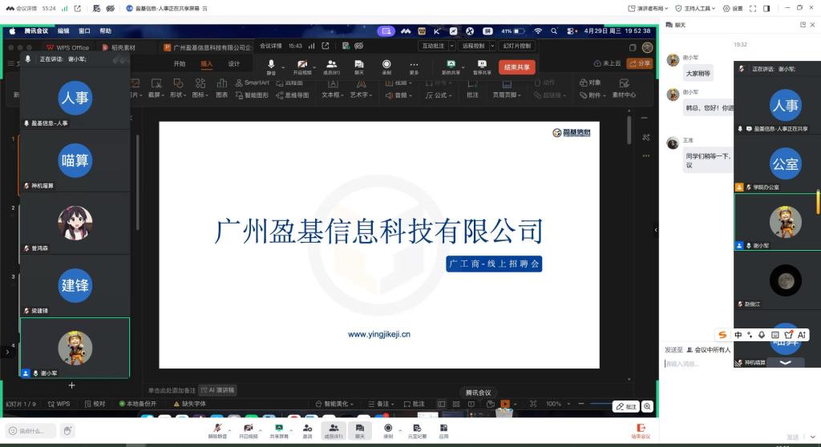Expand audio options arrow beside unmute

pos(231,429)
